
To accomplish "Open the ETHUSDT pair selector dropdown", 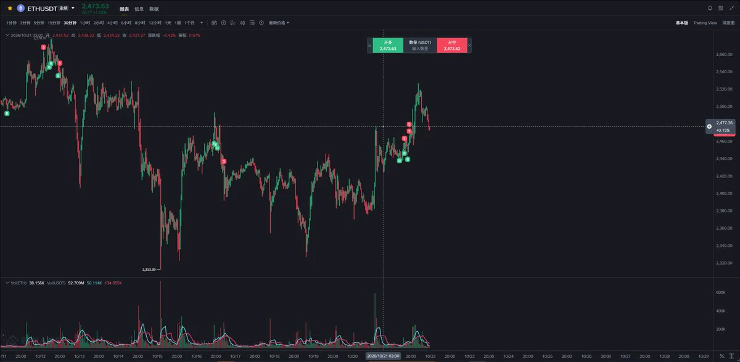I will (x=73, y=9).
